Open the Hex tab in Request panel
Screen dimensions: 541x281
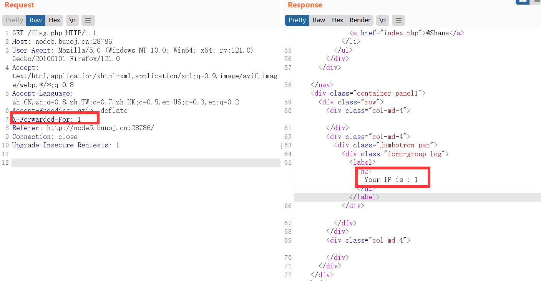55,20
